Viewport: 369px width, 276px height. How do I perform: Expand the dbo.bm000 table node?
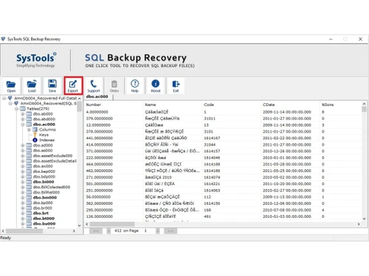(x=23, y=197)
